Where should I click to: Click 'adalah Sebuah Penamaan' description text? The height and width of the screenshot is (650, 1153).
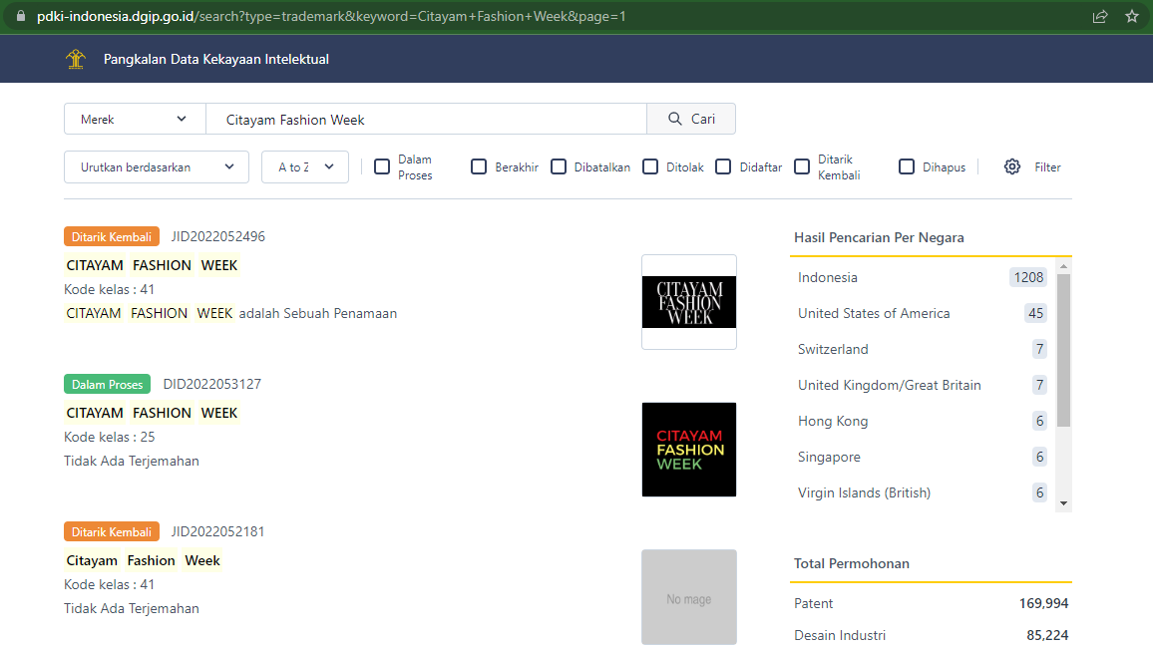(317, 314)
